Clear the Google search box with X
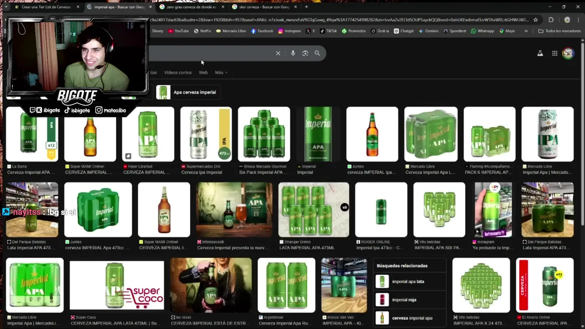 click(x=278, y=53)
